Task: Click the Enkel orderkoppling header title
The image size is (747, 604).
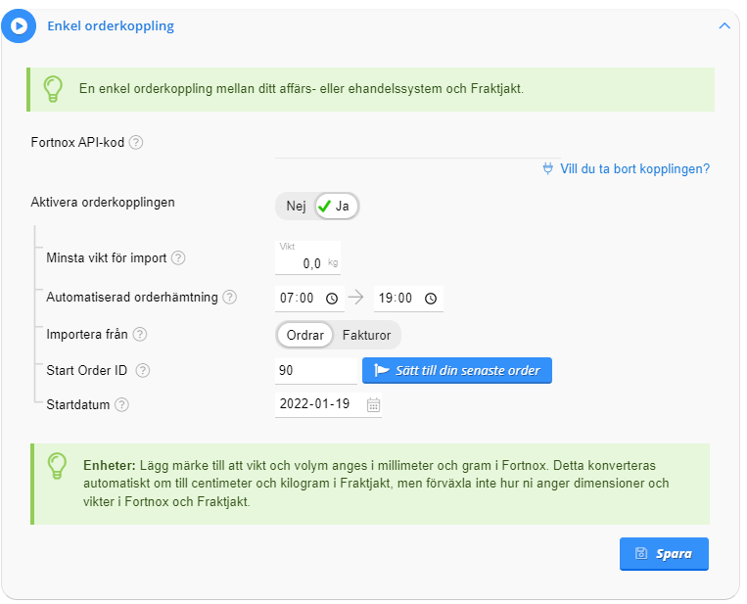Action: click(111, 25)
